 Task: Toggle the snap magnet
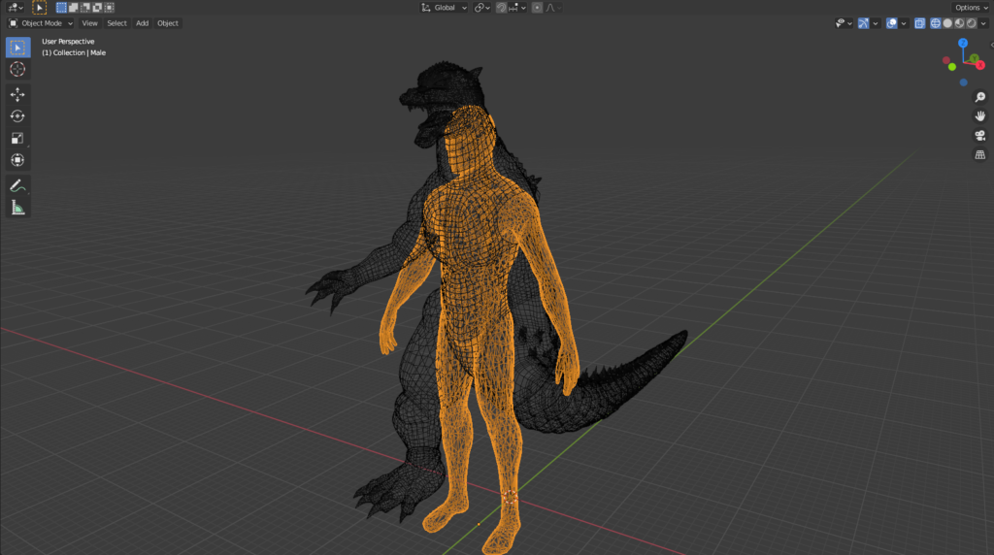[x=501, y=8]
